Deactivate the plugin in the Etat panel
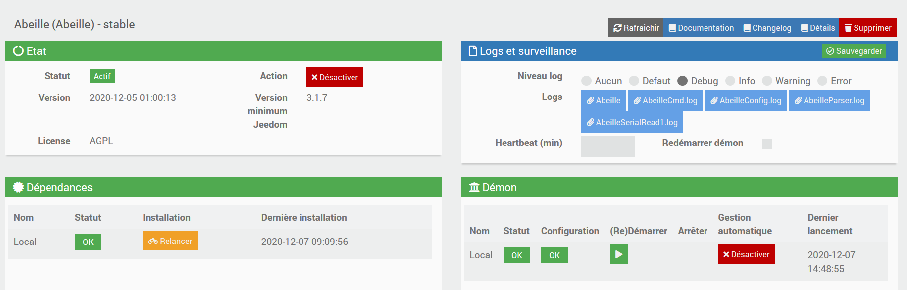 click(x=335, y=77)
